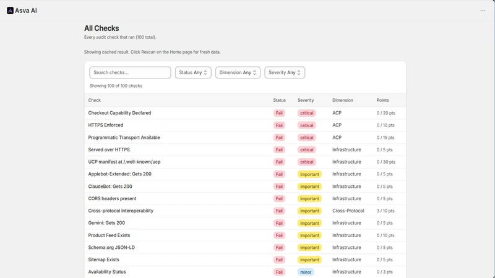495x278 pixels.
Task: Click the minor badge for Availability Status
Action: coord(306,272)
